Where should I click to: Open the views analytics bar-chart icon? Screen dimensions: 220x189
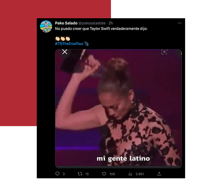[130, 174]
